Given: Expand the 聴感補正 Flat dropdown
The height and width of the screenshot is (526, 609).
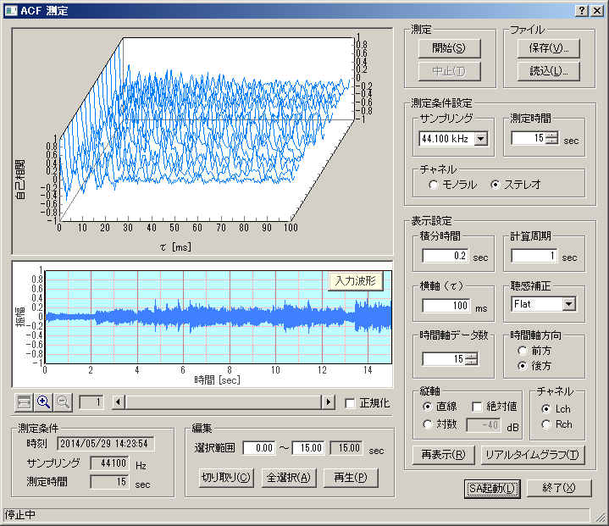Looking at the screenshot, I should pos(568,304).
